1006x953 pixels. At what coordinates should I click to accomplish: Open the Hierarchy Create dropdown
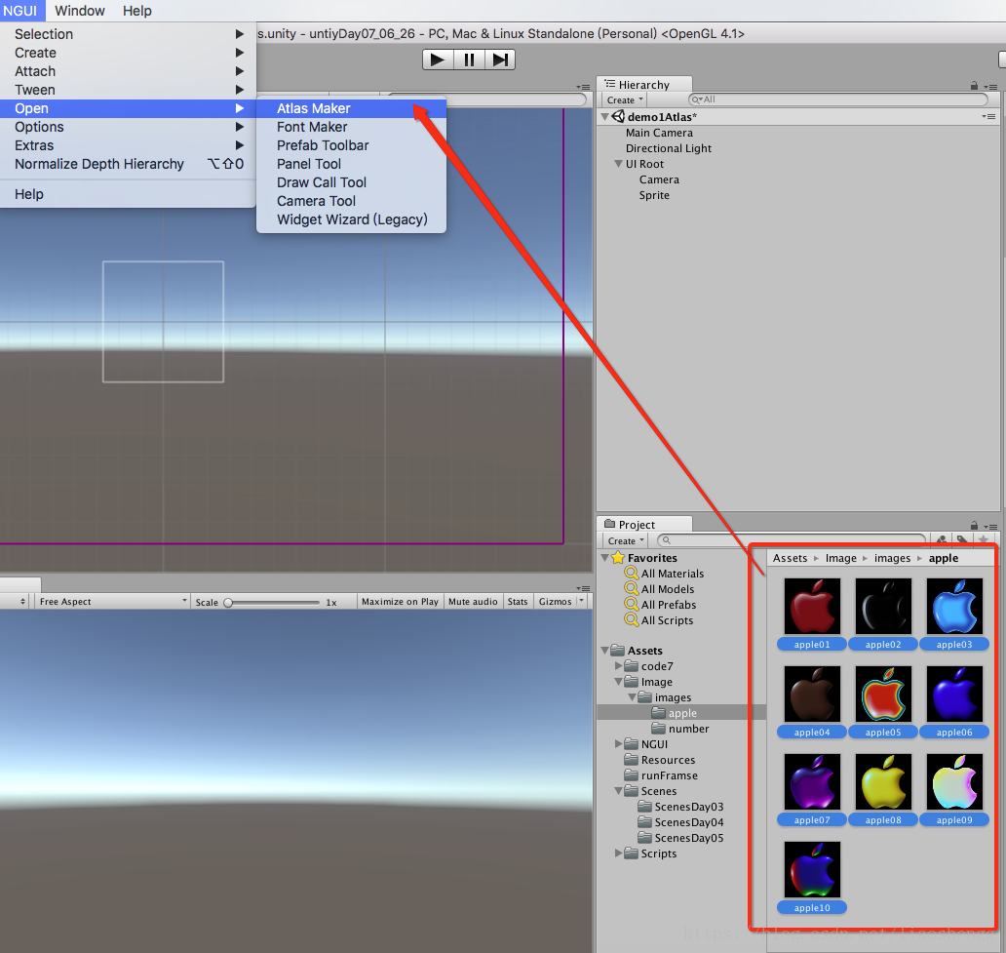625,100
